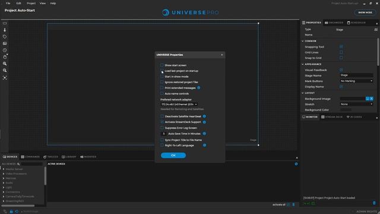
Task: Select the fader/pin tool in left toolbar
Action: click(x=5, y=30)
